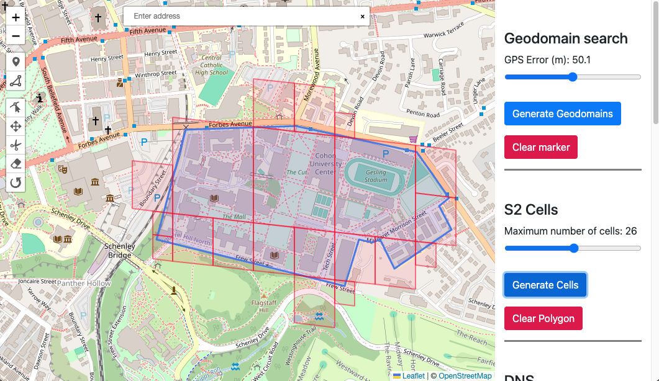
Task: Click the Enter address input field
Action: [x=242, y=16]
